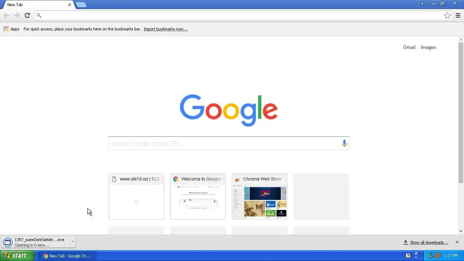Open the www.idk18.xyz thumbnail
The width and height of the screenshot is (464, 261).
point(136,196)
